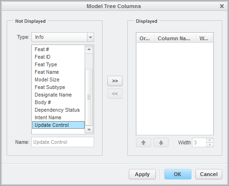The height and width of the screenshot is (186, 229).
Task: Click the Width value field
Action: [199, 142]
